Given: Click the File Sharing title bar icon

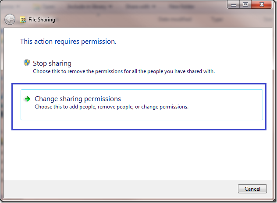Looking at the screenshot, I should [x=23, y=20].
